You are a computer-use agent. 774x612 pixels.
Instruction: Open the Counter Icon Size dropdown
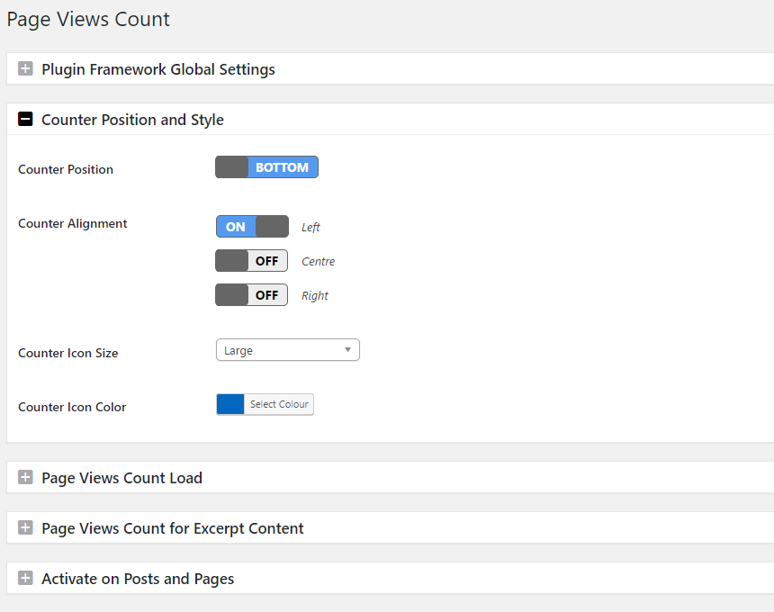coord(287,350)
